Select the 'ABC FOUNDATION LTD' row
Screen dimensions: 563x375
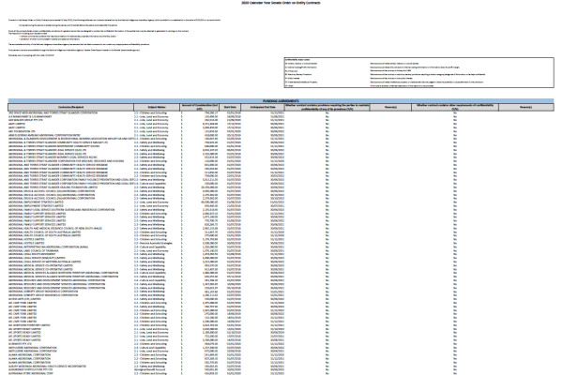coord(281,131)
